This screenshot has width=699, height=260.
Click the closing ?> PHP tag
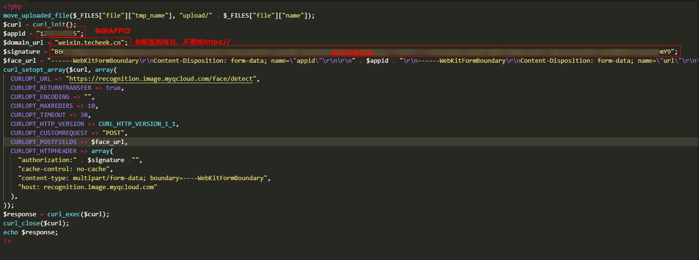(7, 241)
